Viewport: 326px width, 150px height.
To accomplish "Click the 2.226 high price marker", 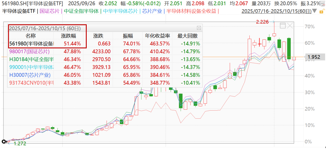I will (x=262, y=22).
